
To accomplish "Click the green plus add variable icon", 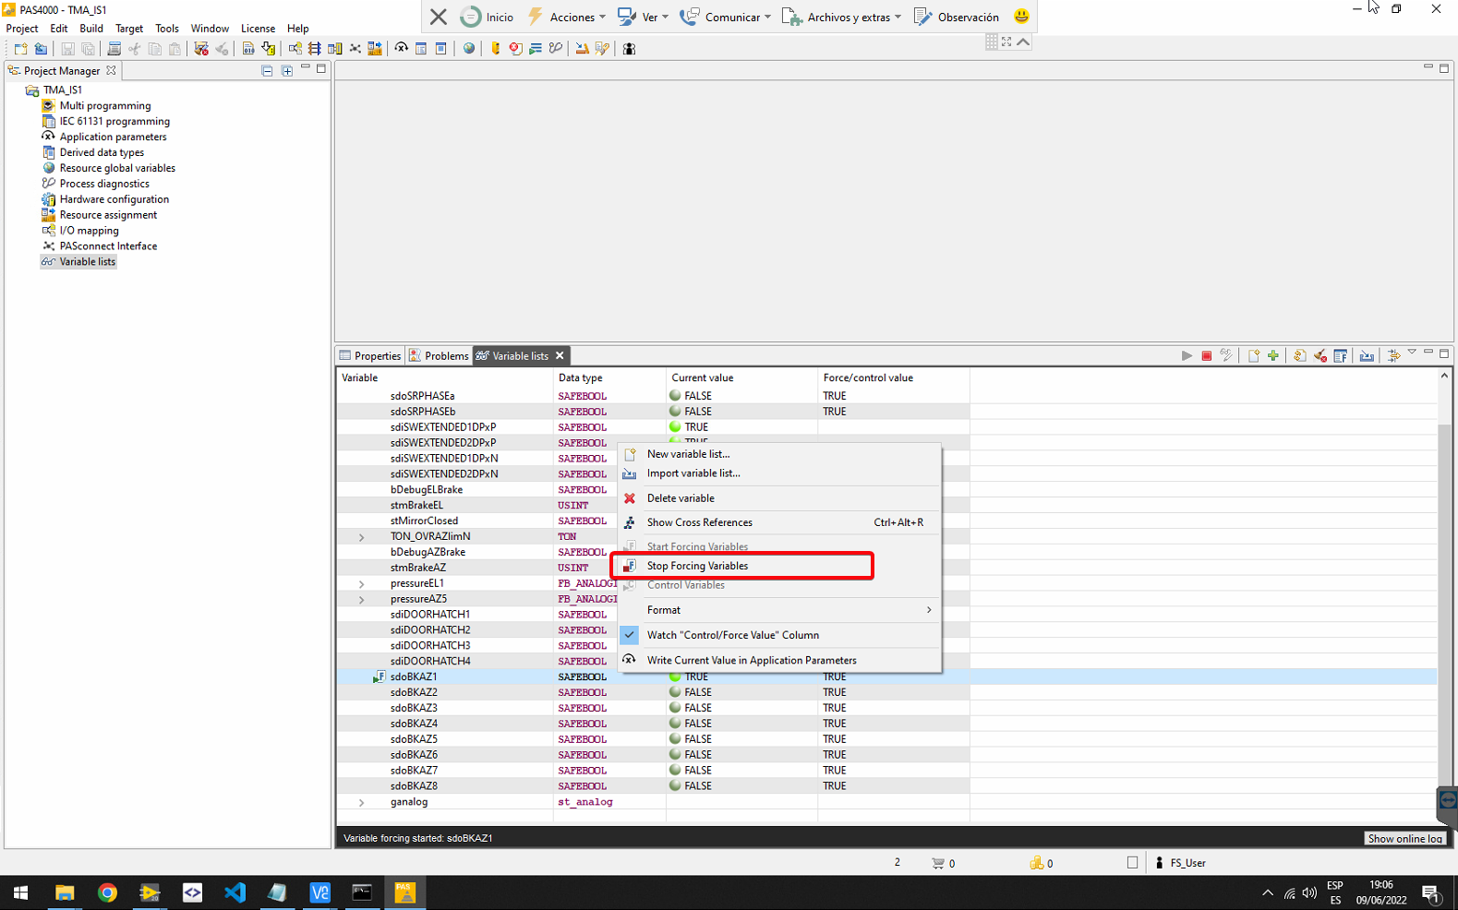I will point(1273,355).
